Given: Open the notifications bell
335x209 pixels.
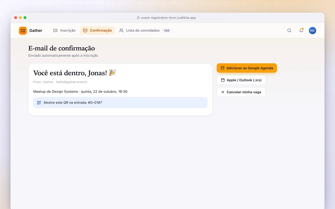Looking at the screenshot, I should tap(301, 31).
